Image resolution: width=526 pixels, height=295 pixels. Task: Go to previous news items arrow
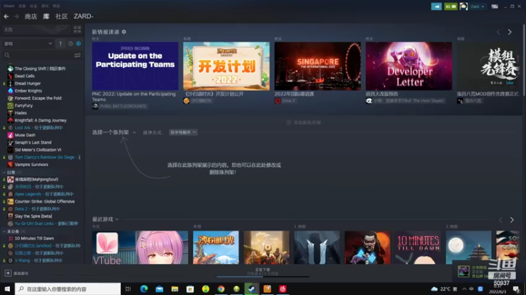point(498,31)
